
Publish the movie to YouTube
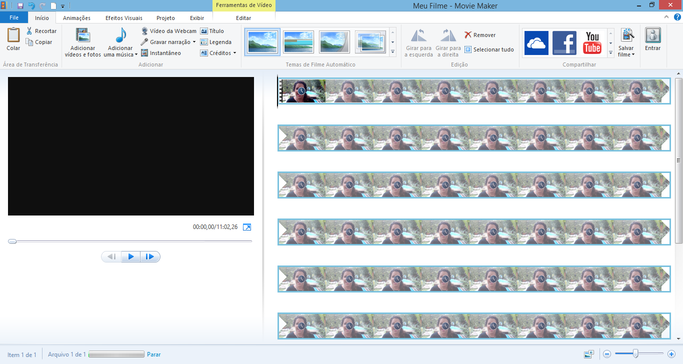(592, 43)
